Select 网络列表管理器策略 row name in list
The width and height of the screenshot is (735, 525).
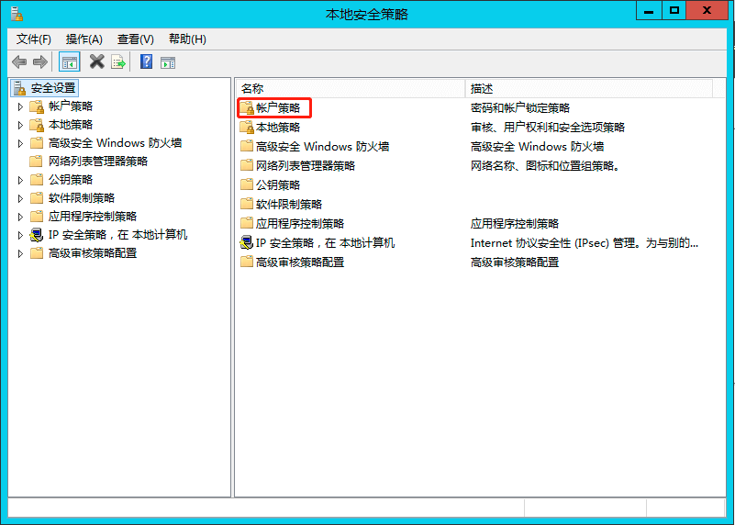tap(306, 166)
